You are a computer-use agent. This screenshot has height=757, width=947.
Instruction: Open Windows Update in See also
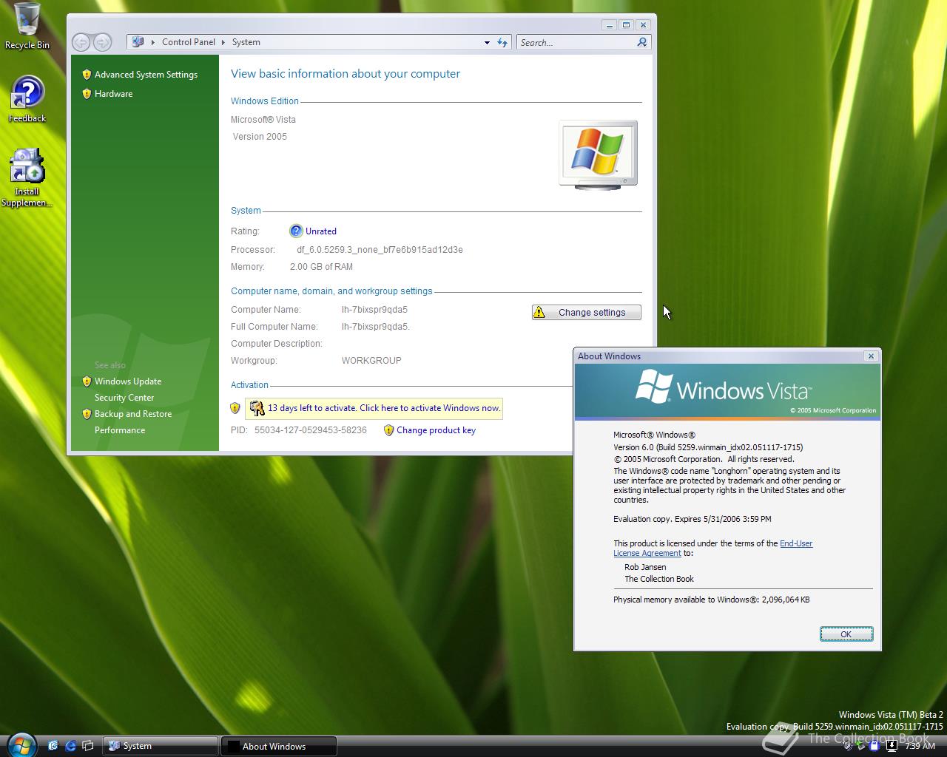tap(128, 381)
